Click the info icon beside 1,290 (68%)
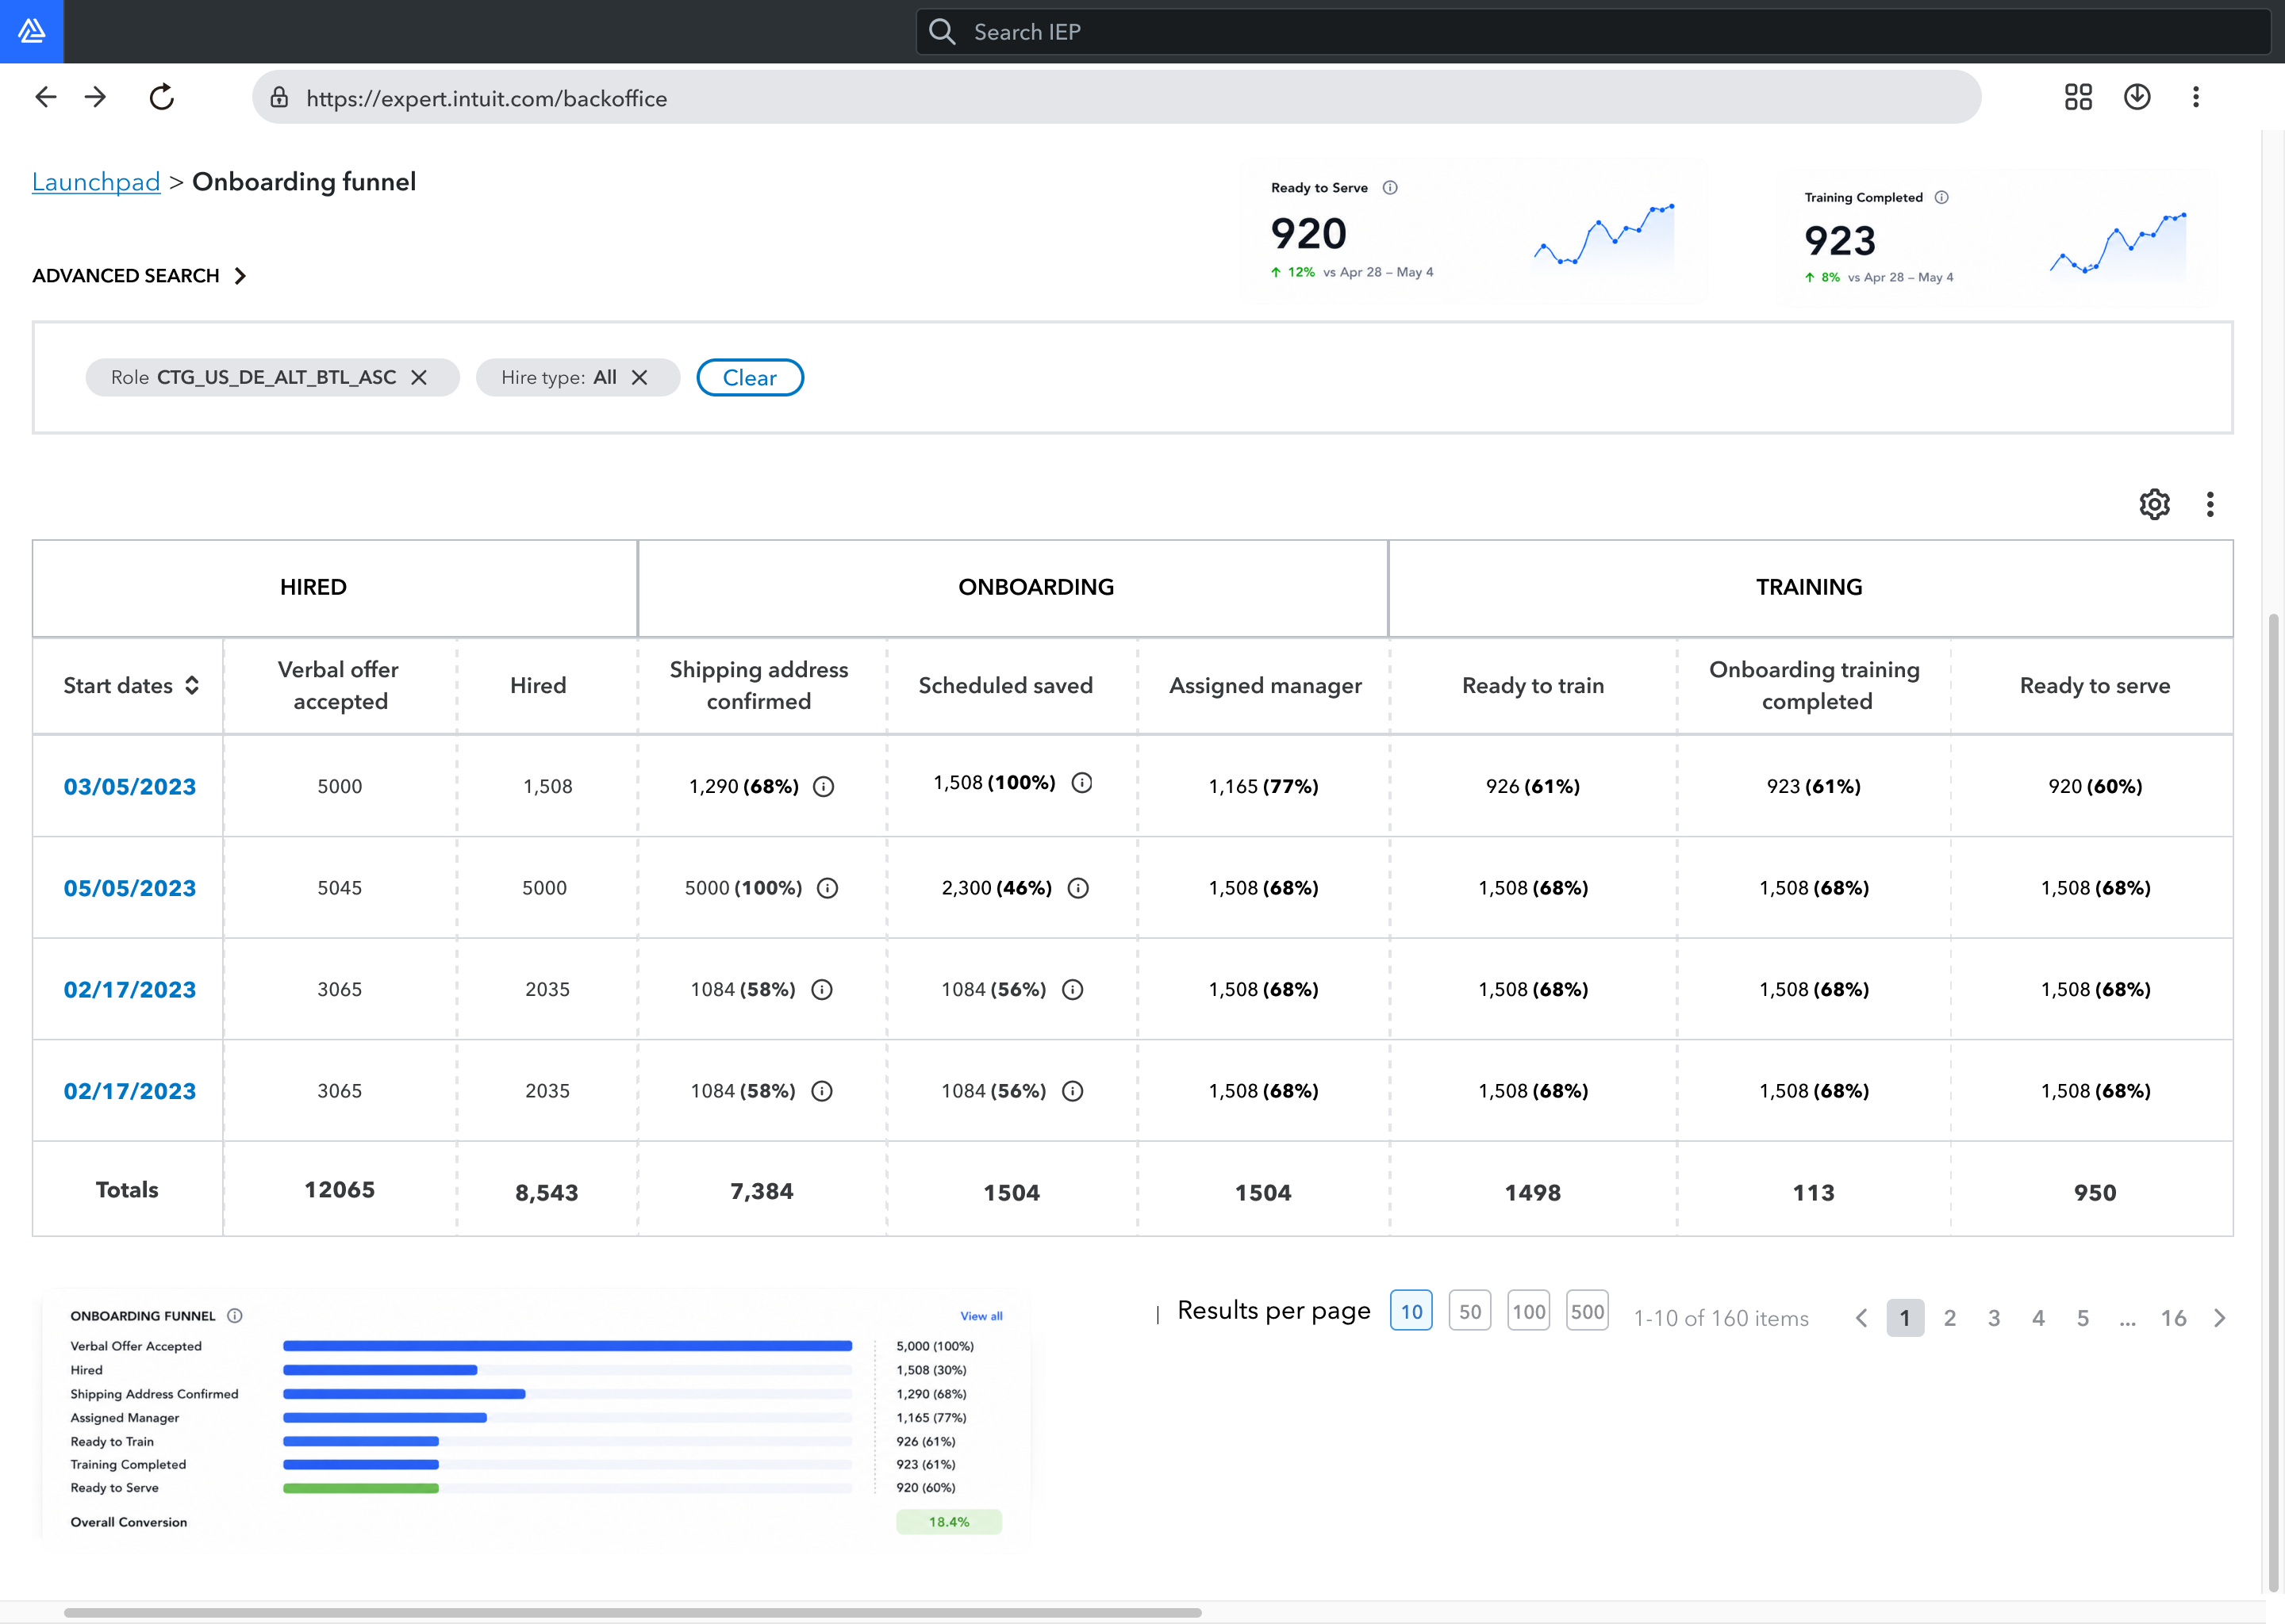The height and width of the screenshot is (1624, 2285). coord(824,787)
